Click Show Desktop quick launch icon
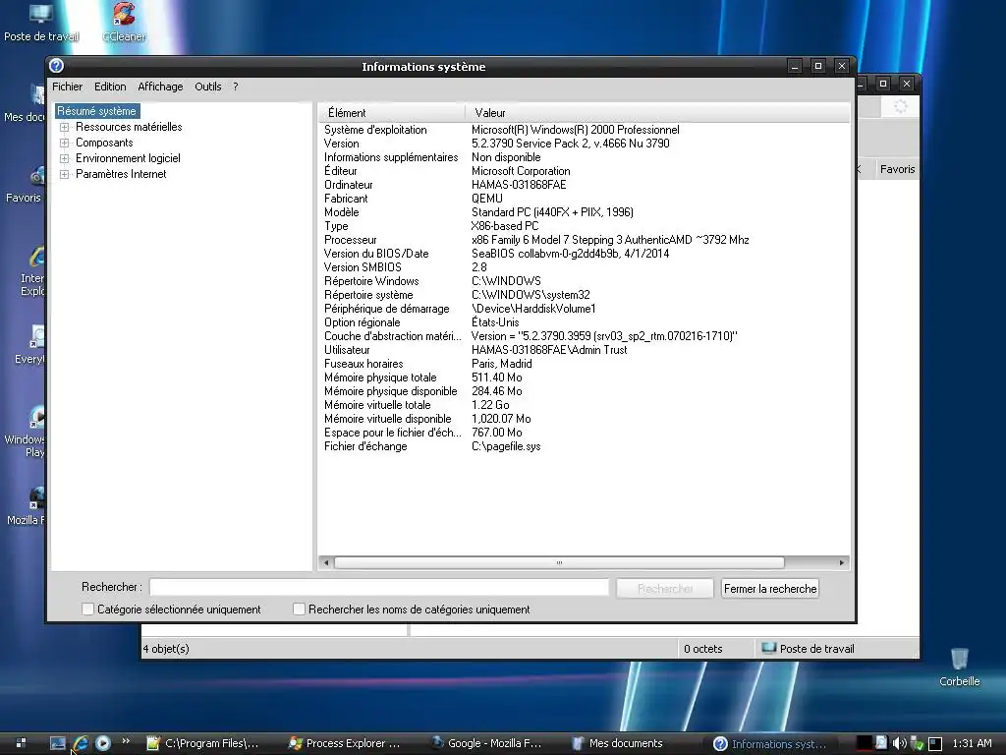The width and height of the screenshot is (1006, 755). pos(58,743)
